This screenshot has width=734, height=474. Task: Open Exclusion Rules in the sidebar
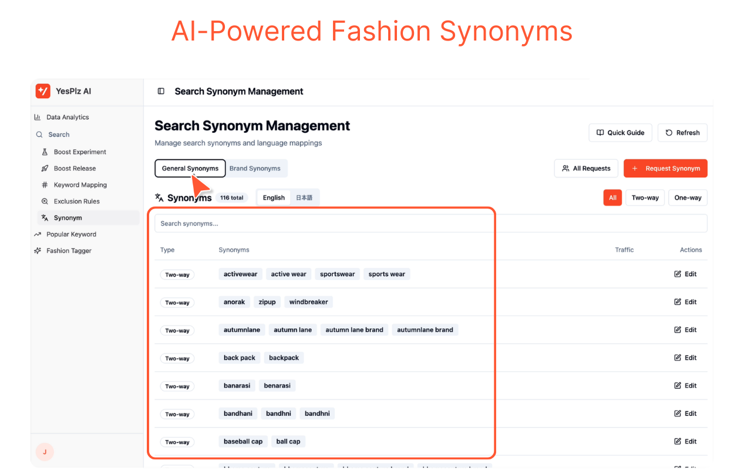point(76,201)
